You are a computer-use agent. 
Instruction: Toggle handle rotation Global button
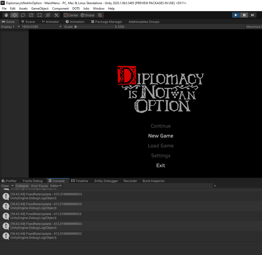(x=88, y=15)
